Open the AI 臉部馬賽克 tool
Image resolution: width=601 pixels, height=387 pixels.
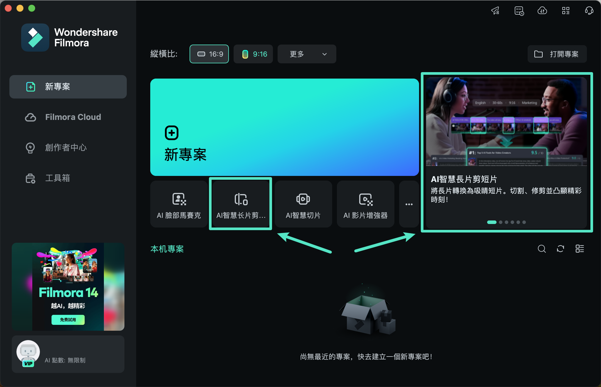(x=179, y=204)
